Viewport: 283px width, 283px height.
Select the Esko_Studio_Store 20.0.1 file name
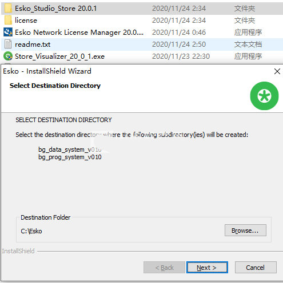pyautogui.click(x=56, y=9)
